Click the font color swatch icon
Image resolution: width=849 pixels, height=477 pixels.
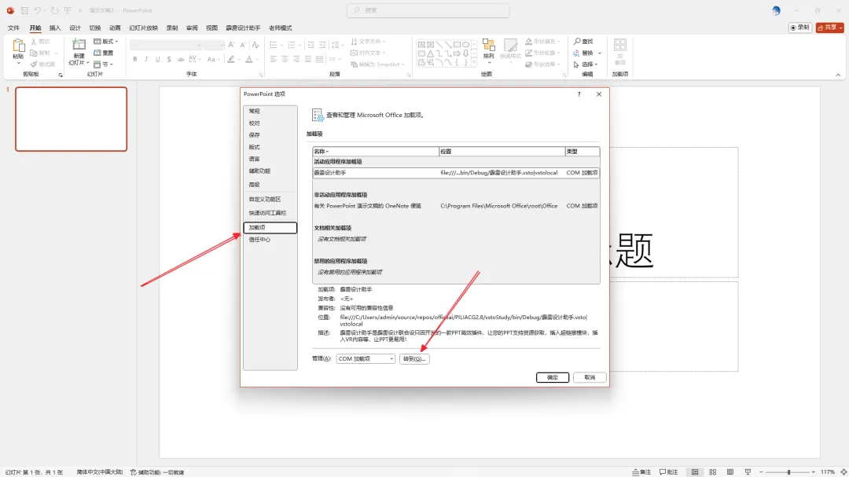(x=249, y=59)
